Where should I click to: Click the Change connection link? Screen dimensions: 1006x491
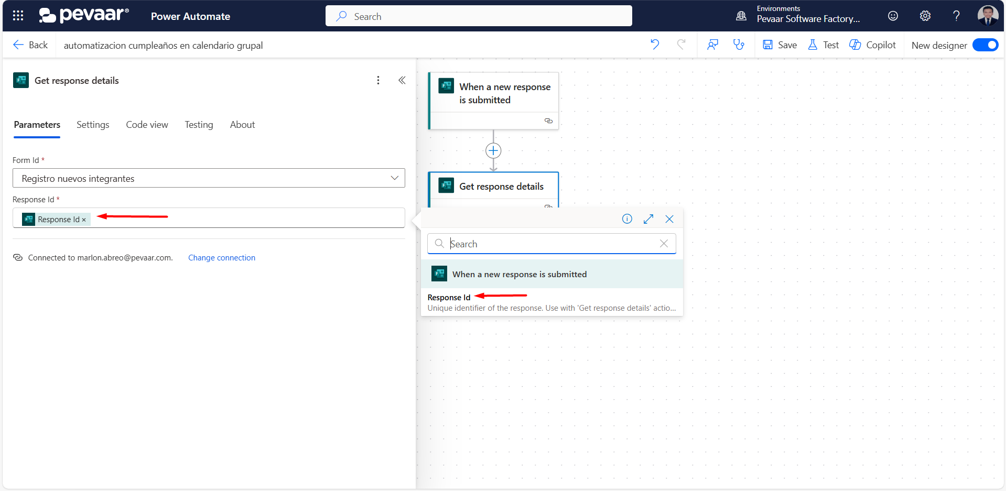point(222,258)
